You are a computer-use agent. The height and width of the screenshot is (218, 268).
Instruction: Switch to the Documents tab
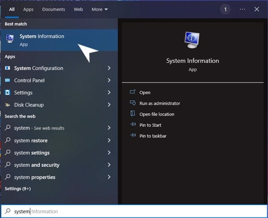pyautogui.click(x=54, y=9)
